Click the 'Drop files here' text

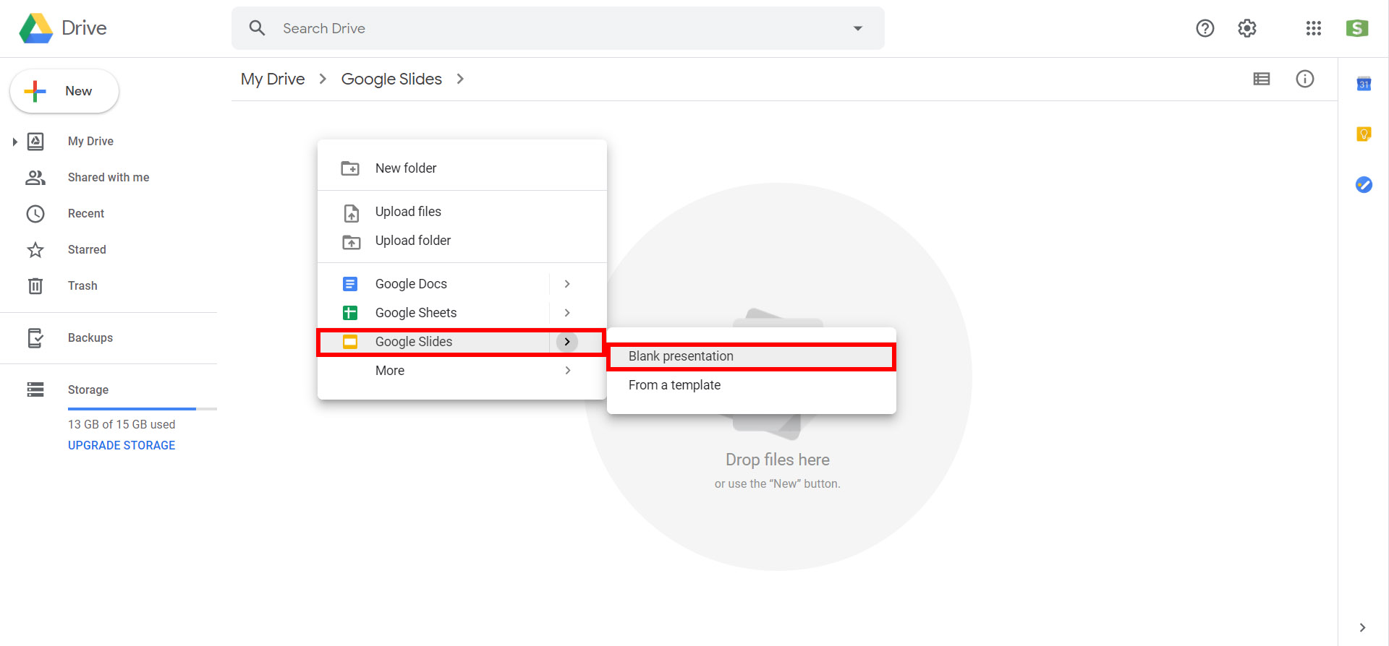point(778,460)
